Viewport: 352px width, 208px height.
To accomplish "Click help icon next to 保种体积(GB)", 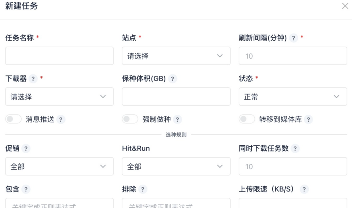I will [x=172, y=79].
